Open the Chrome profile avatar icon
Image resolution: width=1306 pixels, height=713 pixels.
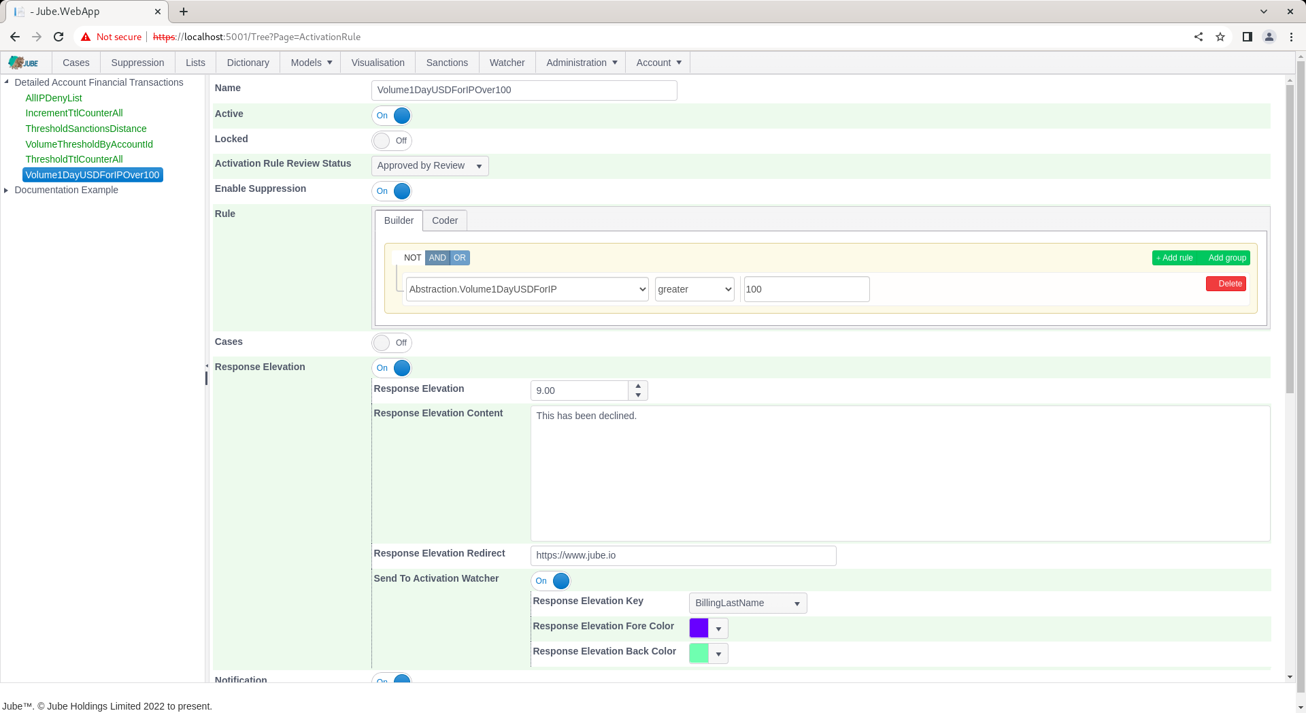pos(1269,37)
